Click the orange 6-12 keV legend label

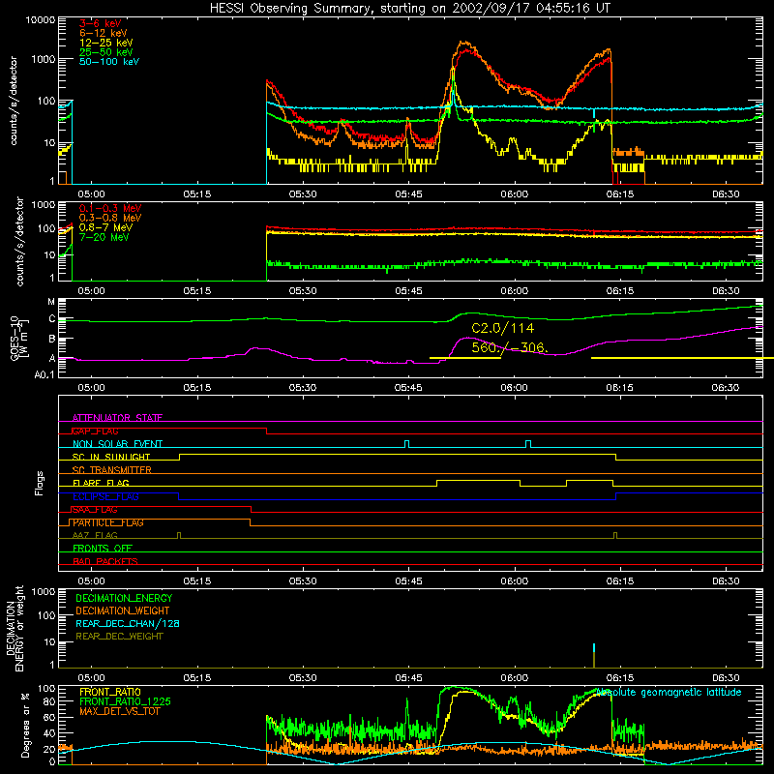104,33
